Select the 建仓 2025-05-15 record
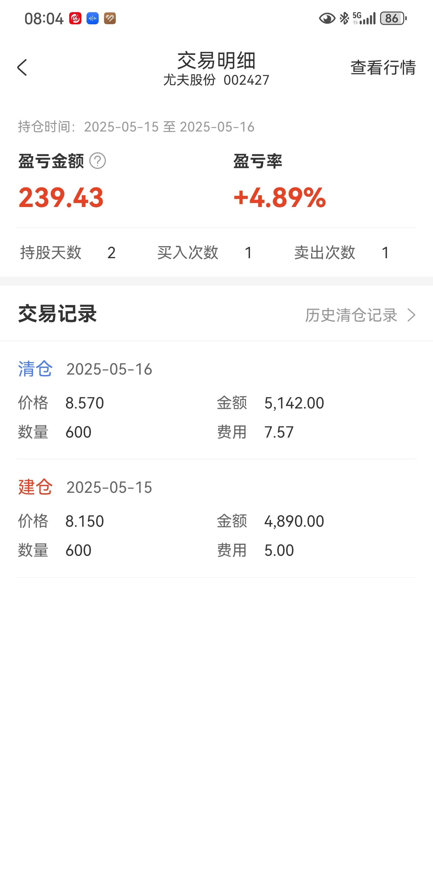The height and width of the screenshot is (884, 433). 216,519
